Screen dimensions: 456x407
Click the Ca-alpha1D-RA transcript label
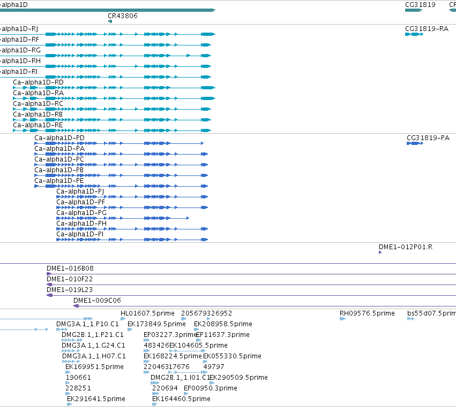tap(38, 93)
